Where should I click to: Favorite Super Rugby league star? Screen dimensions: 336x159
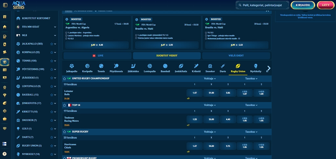[x=65, y=132]
